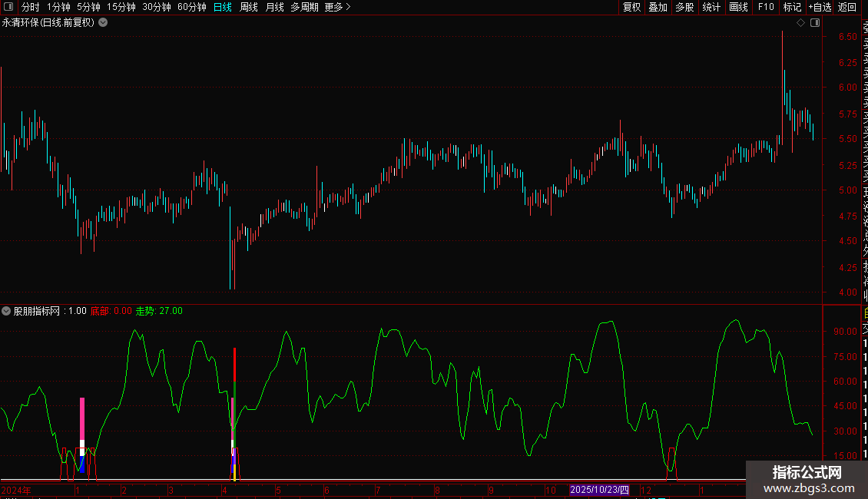Click the 5.00 price axis label
Screen dimensions: 868x499
pyautogui.click(x=847, y=190)
